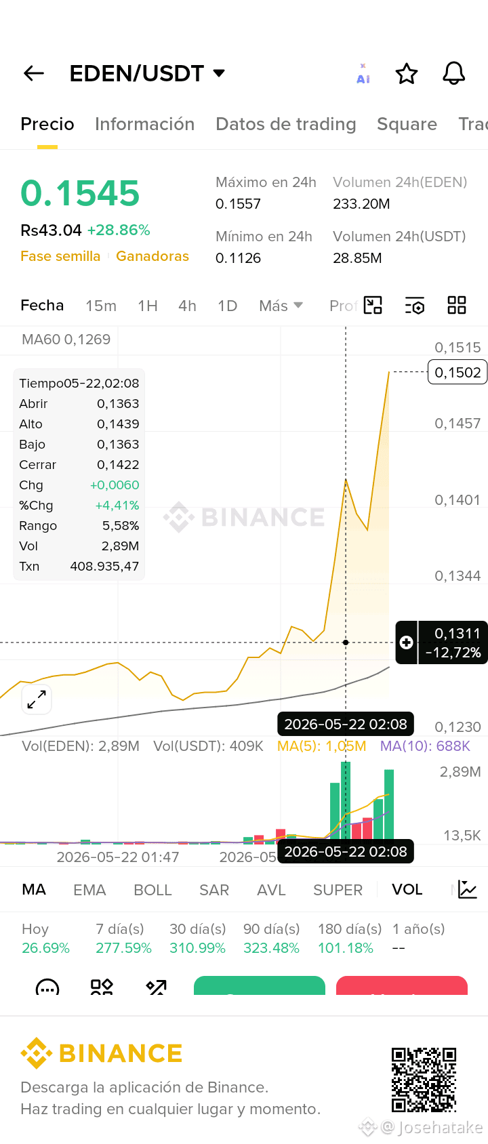Set a price alert bell

454,73
